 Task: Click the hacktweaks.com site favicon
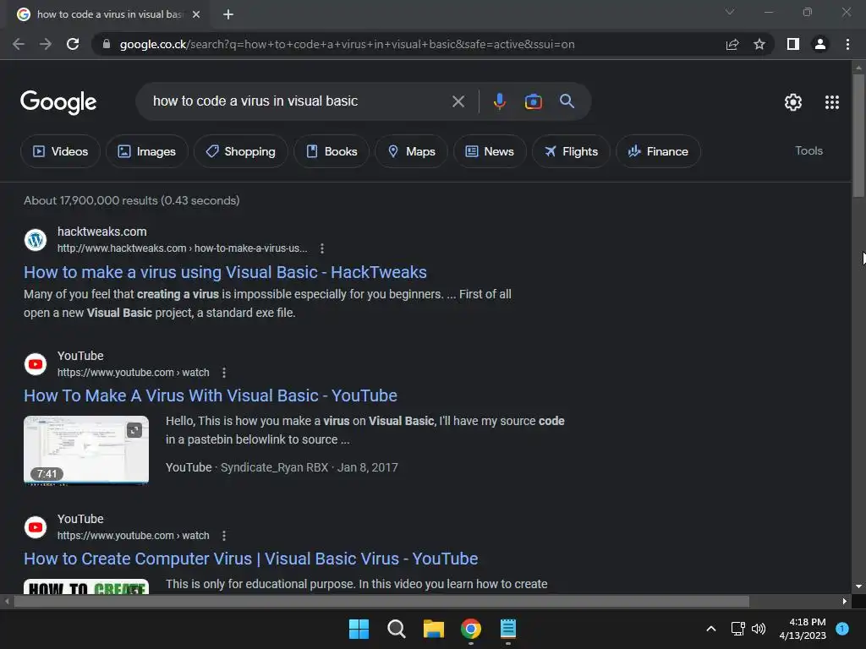pyautogui.click(x=36, y=239)
